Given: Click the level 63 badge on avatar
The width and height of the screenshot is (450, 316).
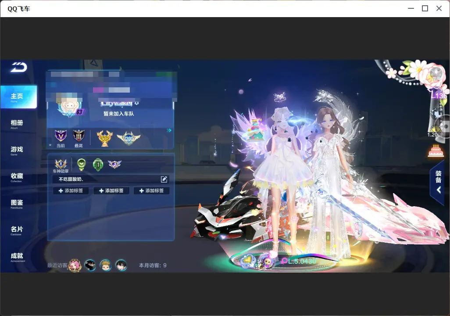Looking at the screenshot, I should pyautogui.click(x=79, y=112).
